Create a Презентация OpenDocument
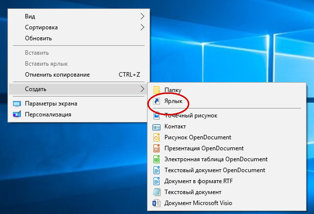This screenshot has height=214, width=314. (x=227, y=148)
